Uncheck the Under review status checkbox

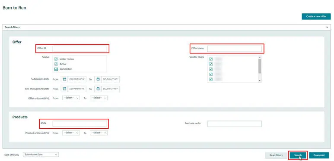pyautogui.click(x=56, y=59)
